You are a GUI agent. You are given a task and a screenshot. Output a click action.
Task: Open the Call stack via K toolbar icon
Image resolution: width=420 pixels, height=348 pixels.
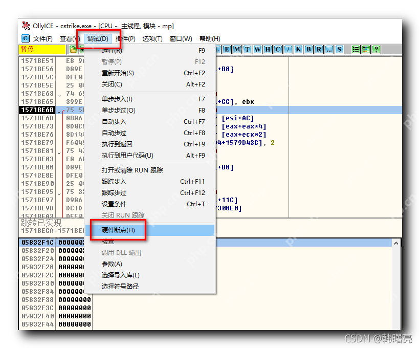pos(299,51)
